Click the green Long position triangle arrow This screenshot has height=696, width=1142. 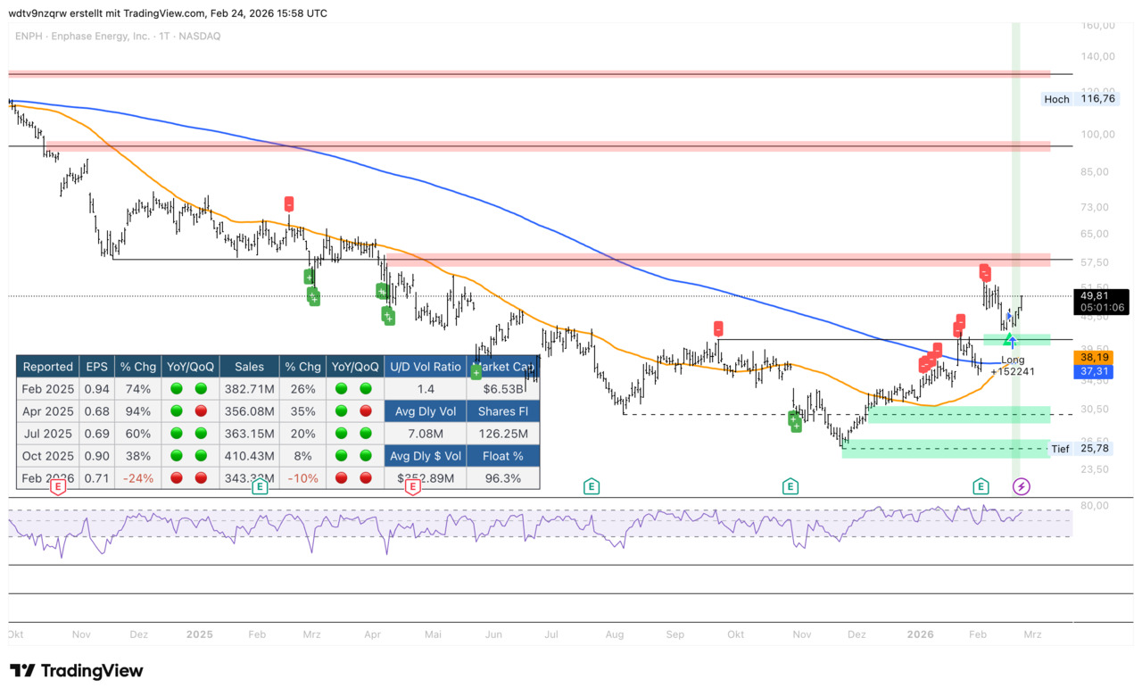1011,342
